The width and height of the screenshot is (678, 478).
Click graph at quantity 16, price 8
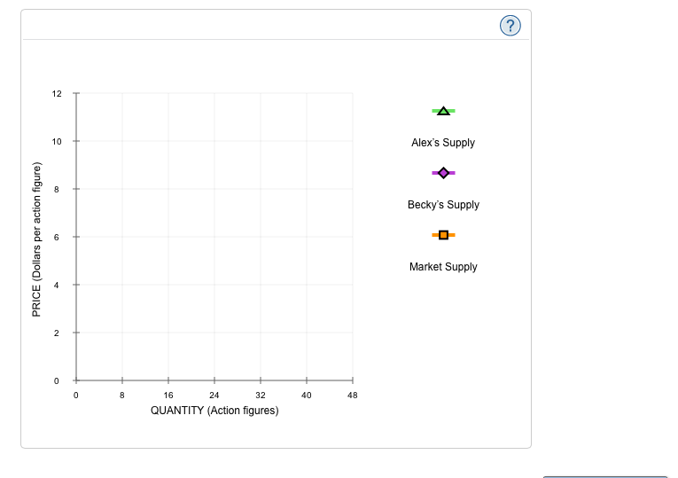click(168, 189)
